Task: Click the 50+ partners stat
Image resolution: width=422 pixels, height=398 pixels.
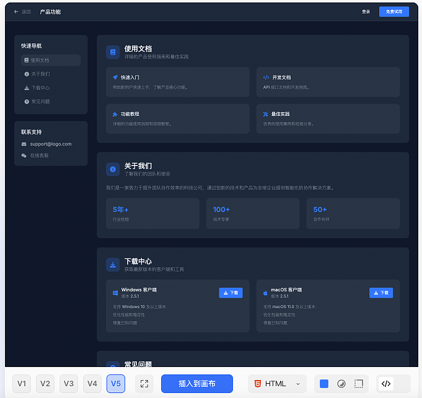Action: point(353,213)
